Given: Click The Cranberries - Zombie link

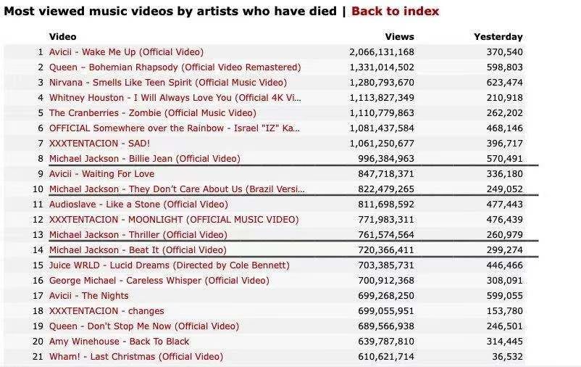Looking at the screenshot, I should [x=152, y=113].
